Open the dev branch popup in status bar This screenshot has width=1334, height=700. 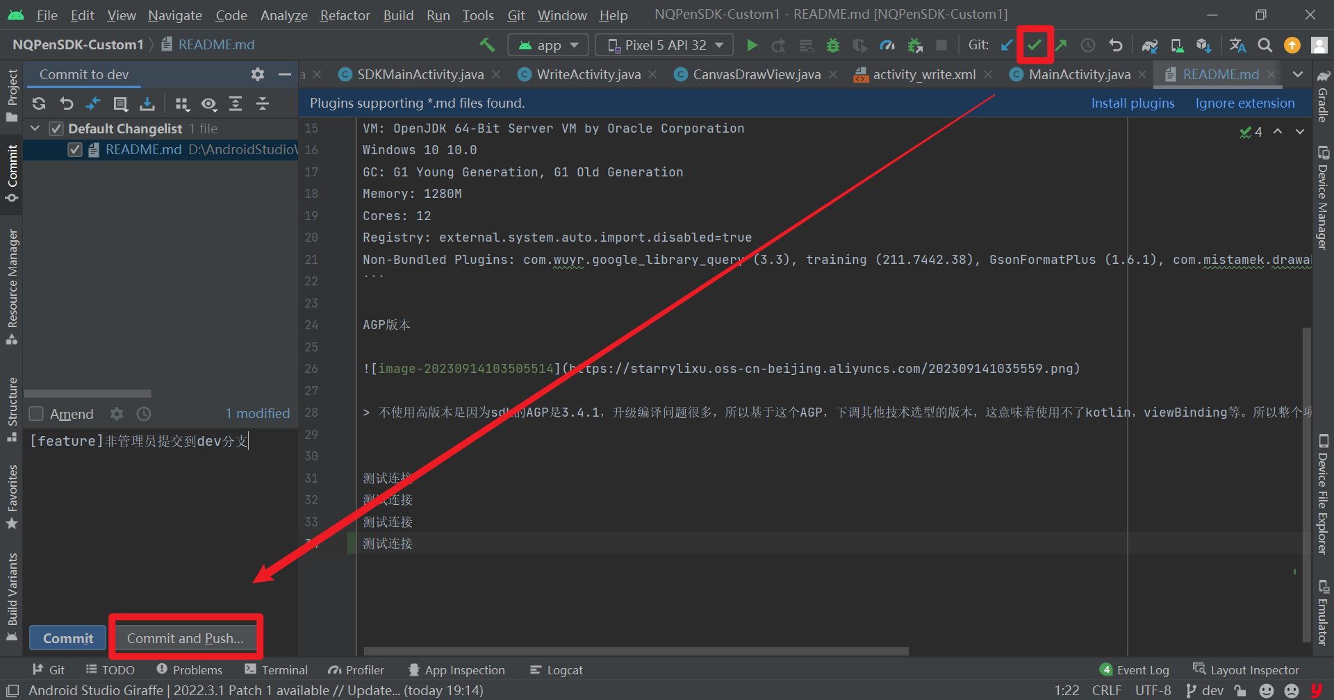[x=1205, y=690]
